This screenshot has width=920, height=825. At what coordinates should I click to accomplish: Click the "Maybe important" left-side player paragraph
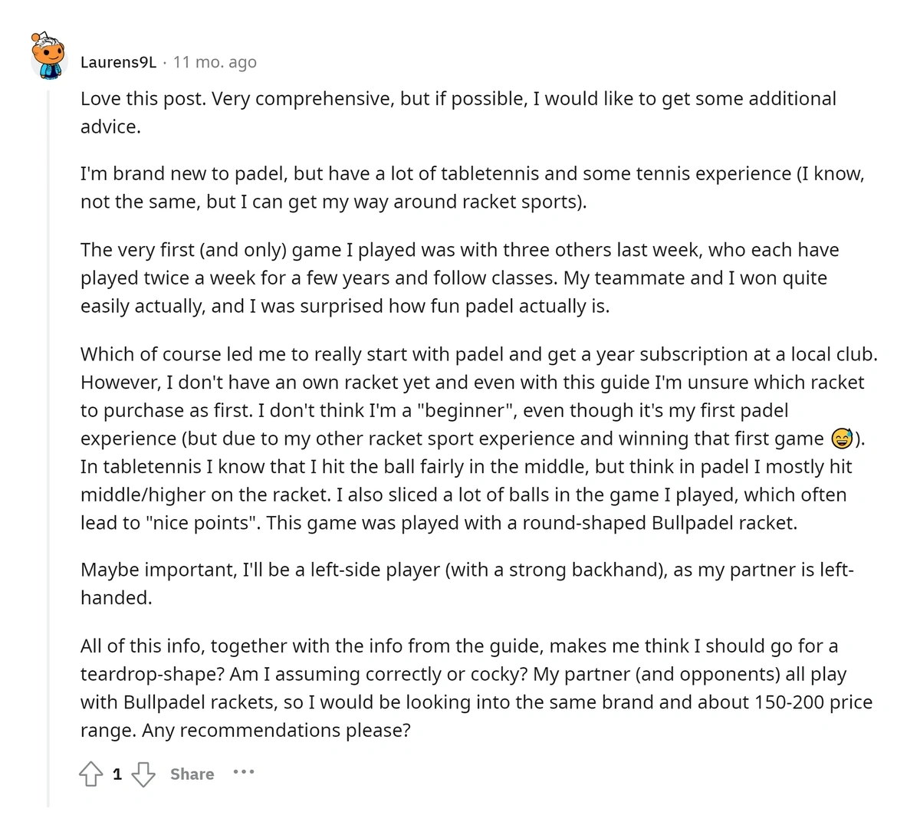pos(467,583)
